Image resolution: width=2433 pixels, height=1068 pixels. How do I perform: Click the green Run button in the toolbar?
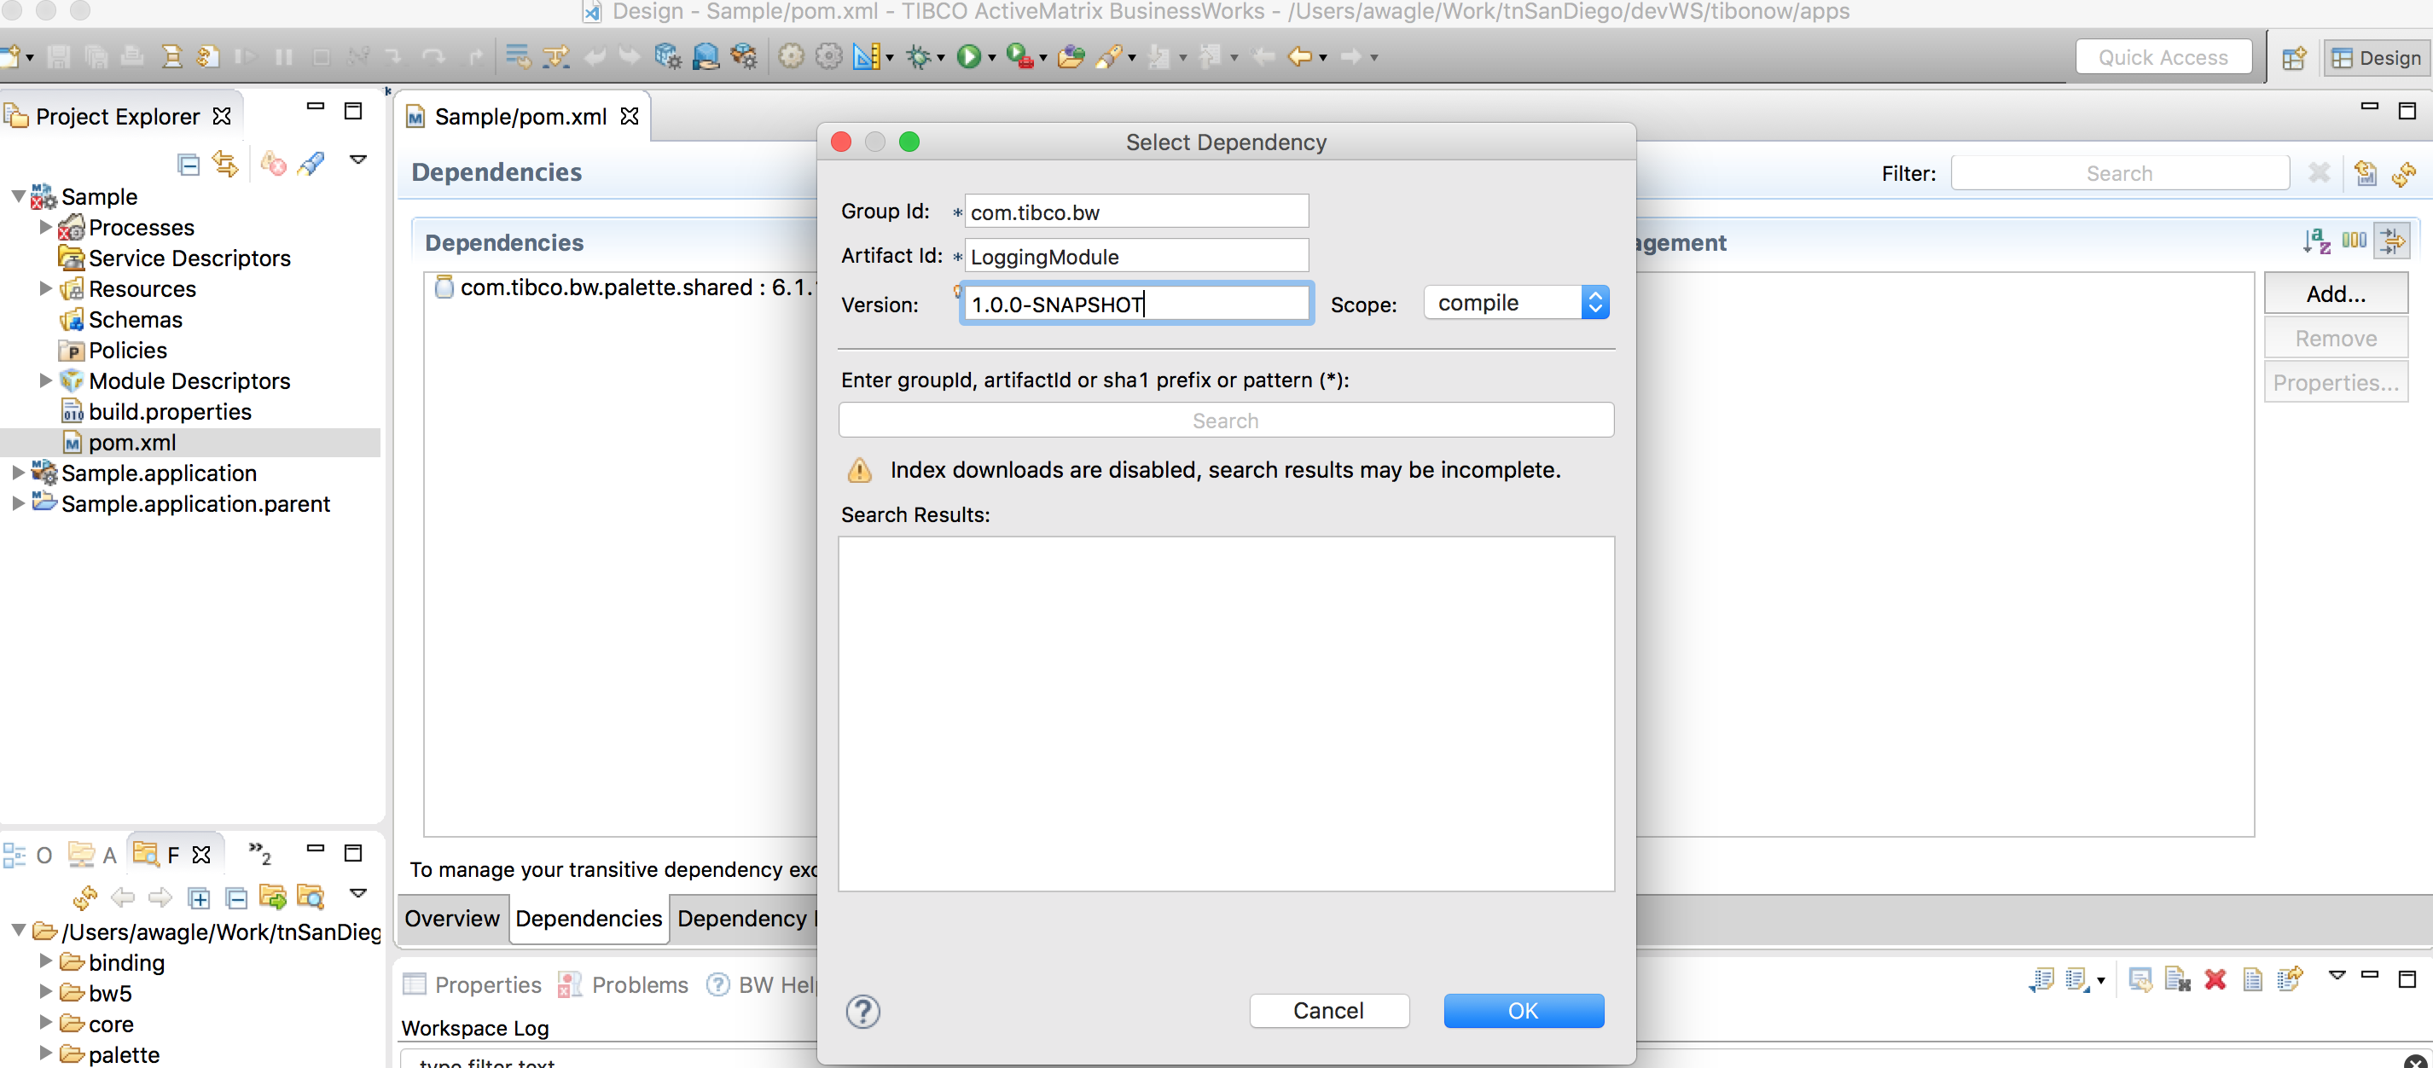tap(968, 58)
